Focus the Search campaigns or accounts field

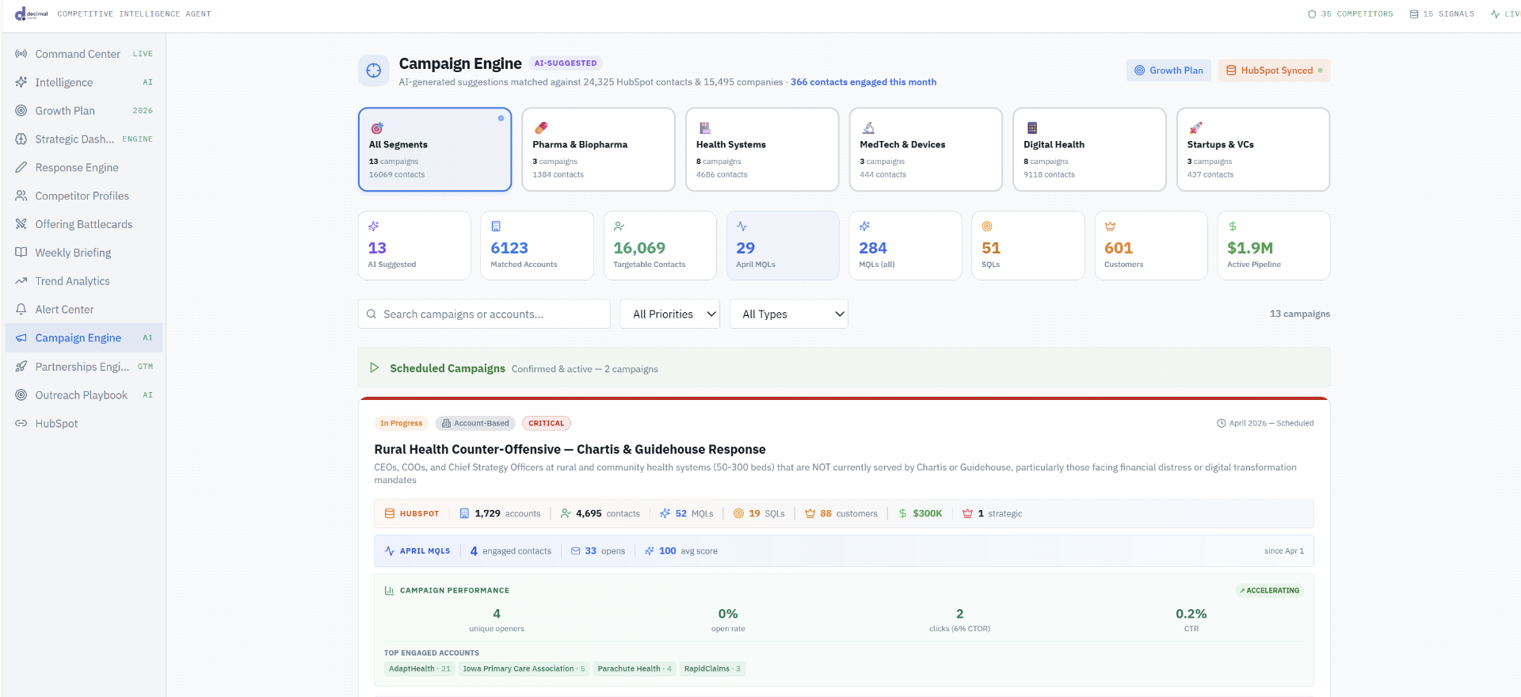pyautogui.click(x=484, y=314)
